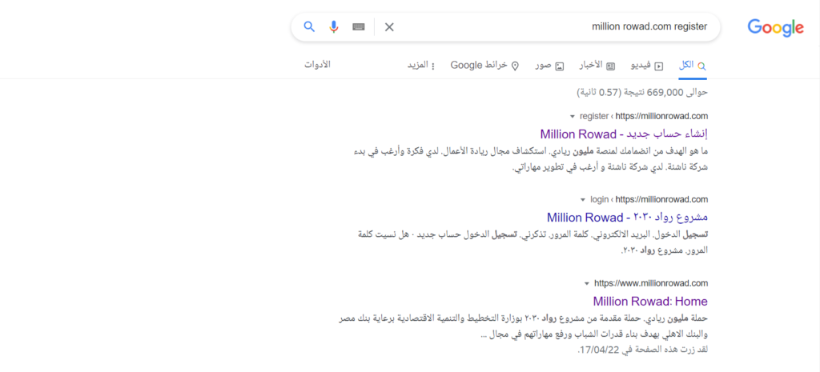Click the register ‹ https://millionrowad.com URL text

click(644, 115)
